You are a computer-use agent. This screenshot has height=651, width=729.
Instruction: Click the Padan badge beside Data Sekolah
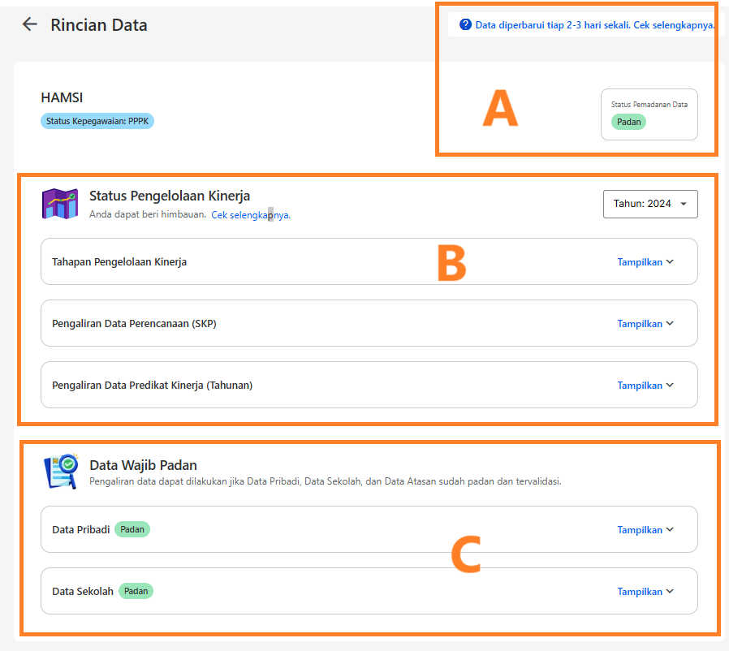[136, 591]
